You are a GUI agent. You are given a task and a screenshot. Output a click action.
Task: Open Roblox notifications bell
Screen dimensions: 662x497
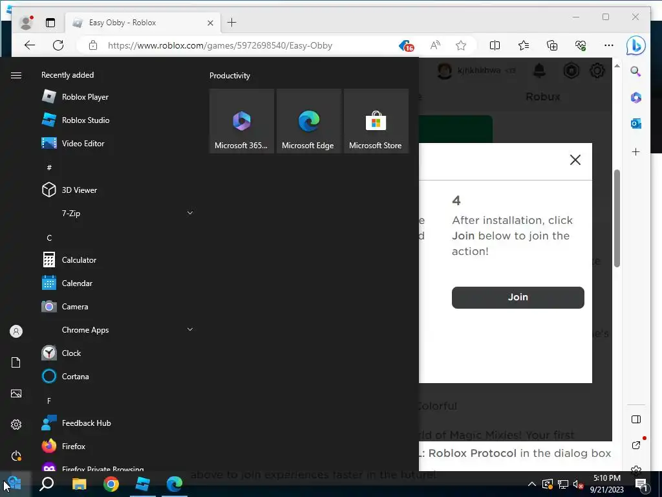coord(540,71)
